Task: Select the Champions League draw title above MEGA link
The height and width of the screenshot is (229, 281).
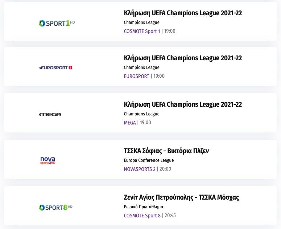Action: pos(183,105)
